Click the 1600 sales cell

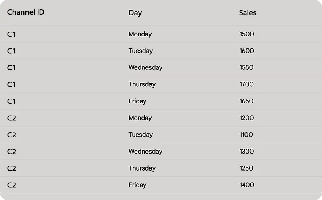(246, 51)
